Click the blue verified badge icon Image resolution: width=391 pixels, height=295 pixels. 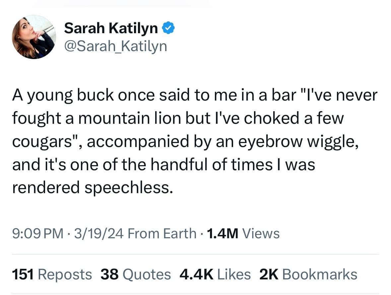point(169,28)
